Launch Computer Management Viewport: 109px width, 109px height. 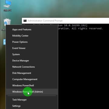coord(32,79)
